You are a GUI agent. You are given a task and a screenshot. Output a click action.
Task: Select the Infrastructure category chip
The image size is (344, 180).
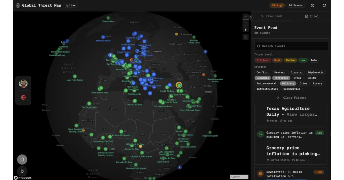(267, 89)
